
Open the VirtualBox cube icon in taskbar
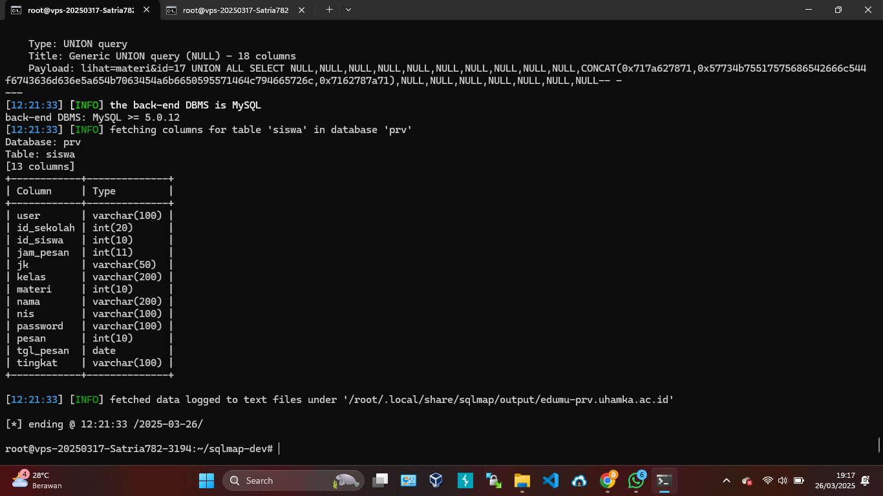(436, 480)
